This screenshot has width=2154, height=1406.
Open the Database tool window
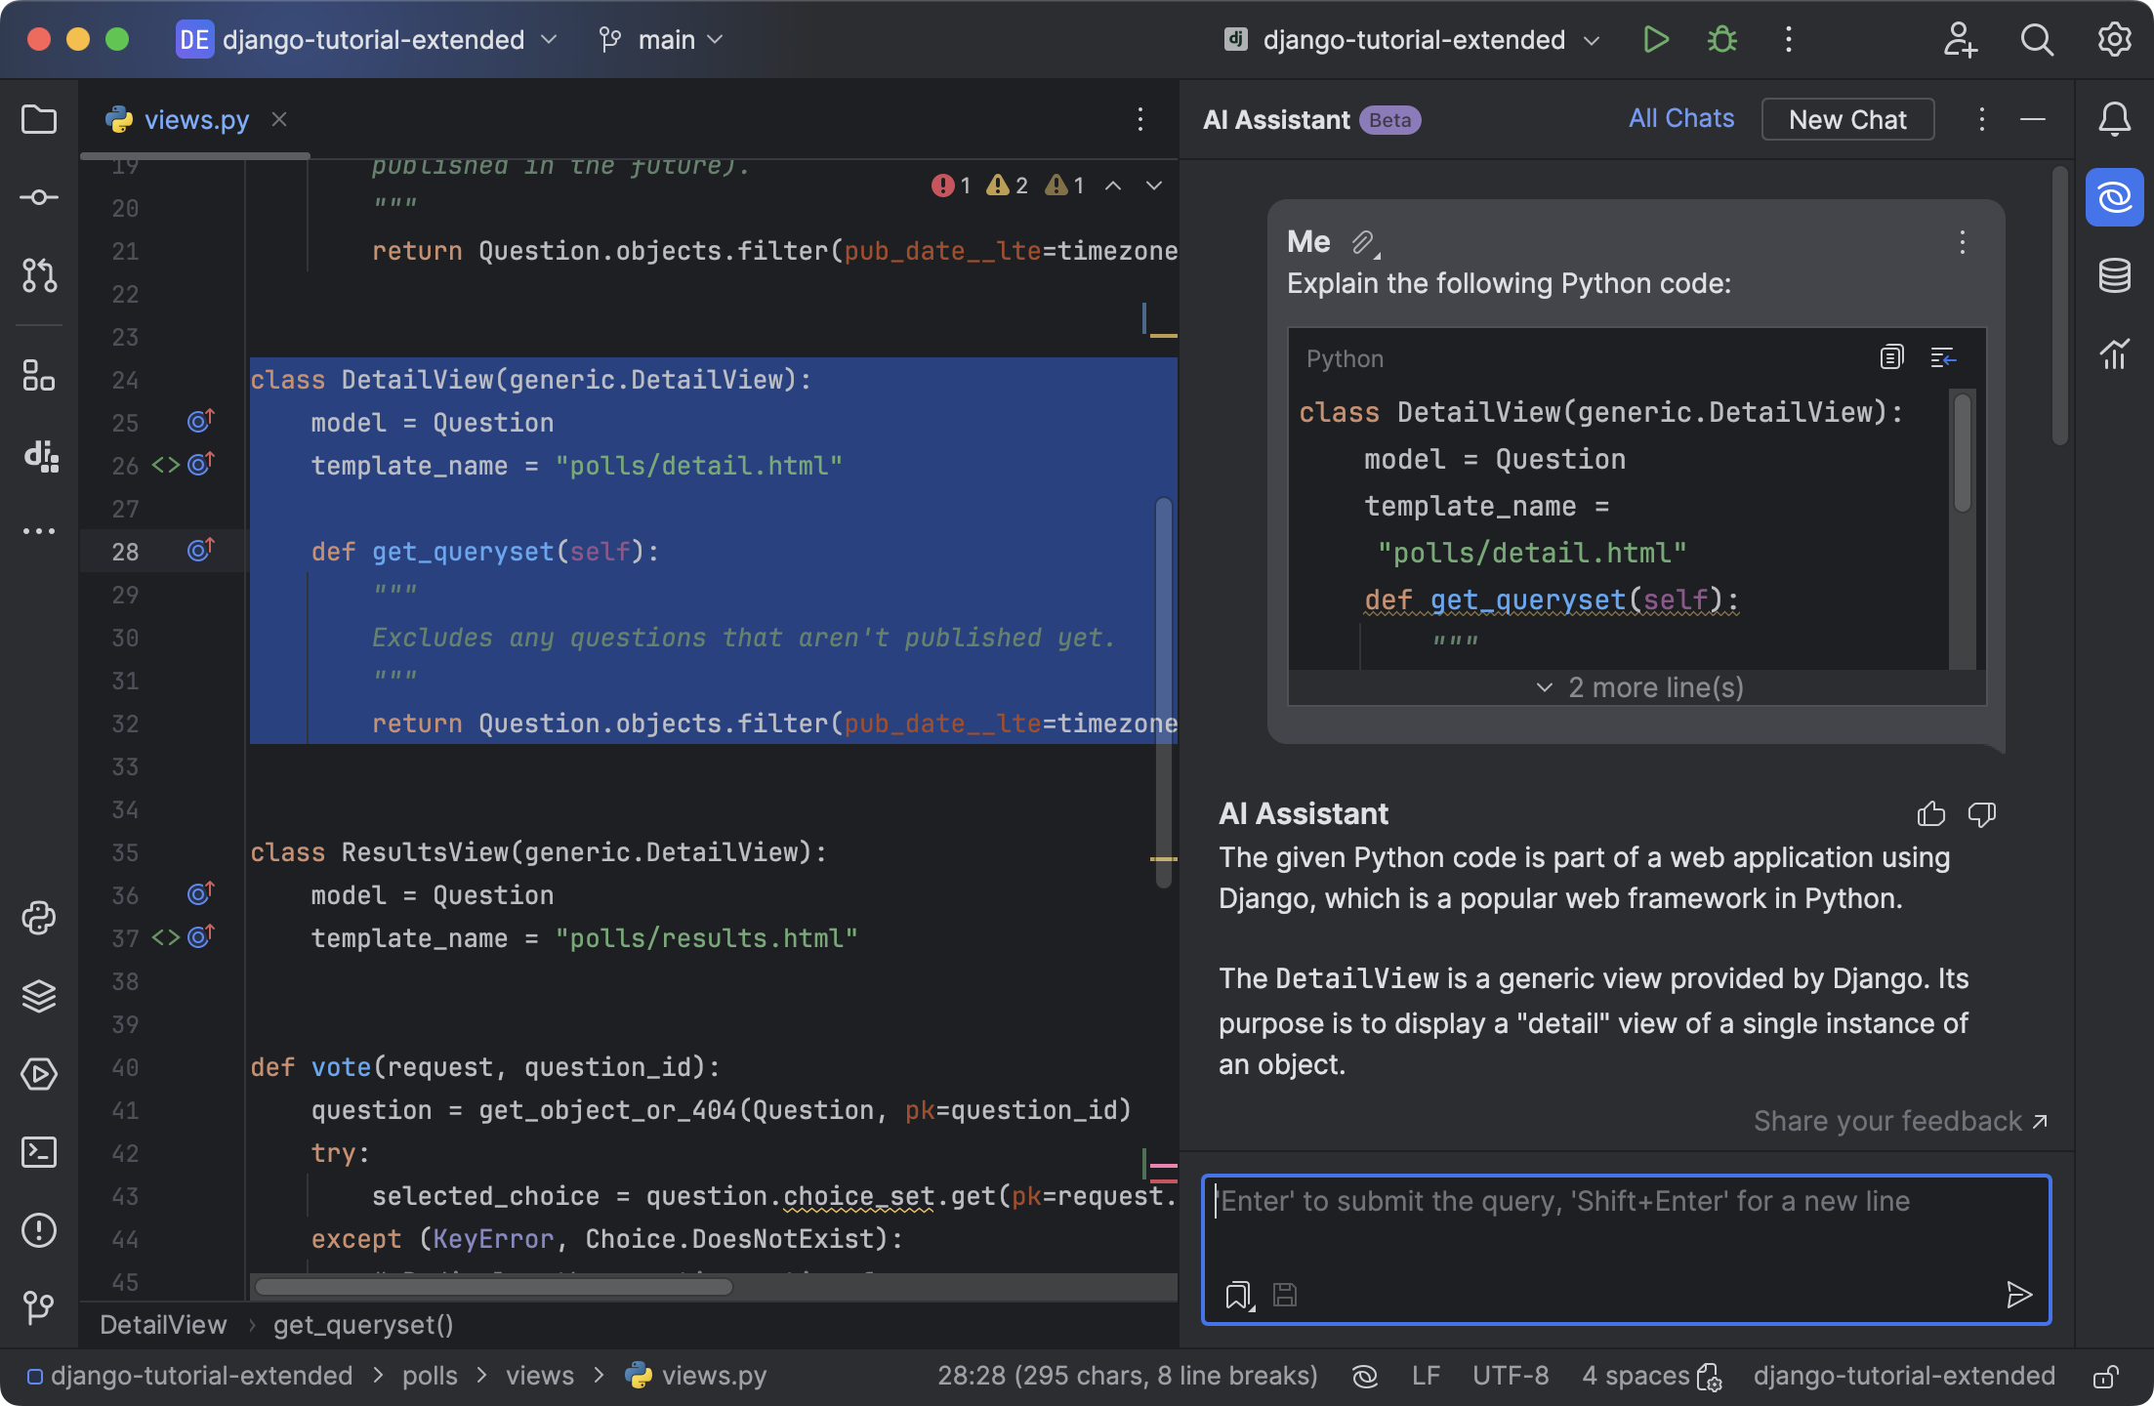pyautogui.click(x=2114, y=276)
